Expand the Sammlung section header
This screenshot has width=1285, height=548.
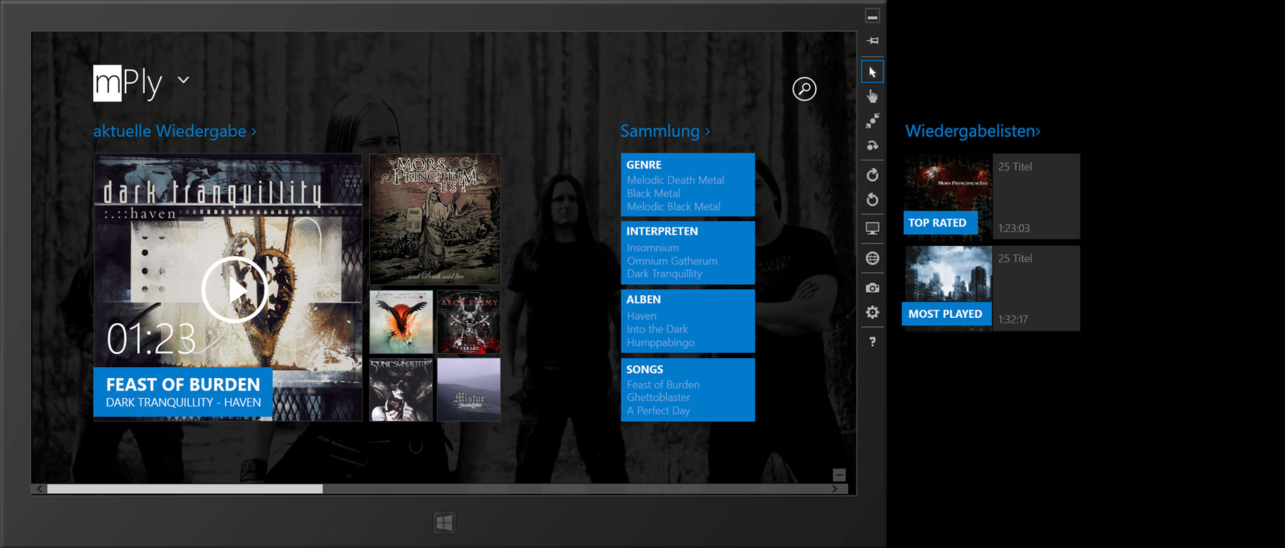pyautogui.click(x=665, y=131)
